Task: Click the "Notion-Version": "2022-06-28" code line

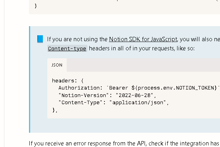Action: coord(107,95)
